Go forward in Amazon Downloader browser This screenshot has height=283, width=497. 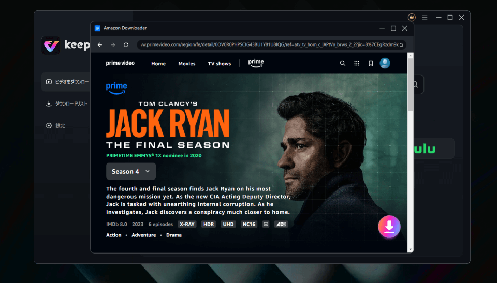point(113,44)
